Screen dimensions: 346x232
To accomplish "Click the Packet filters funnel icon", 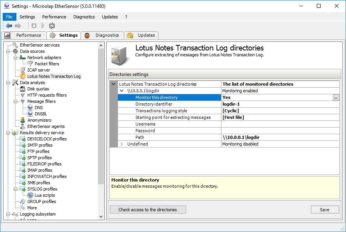I will (30, 64).
